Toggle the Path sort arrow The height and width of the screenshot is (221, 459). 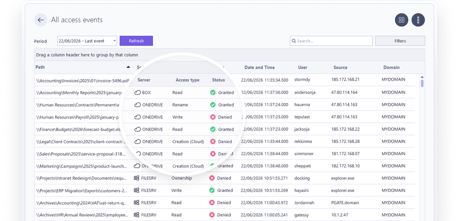pyautogui.click(x=128, y=67)
